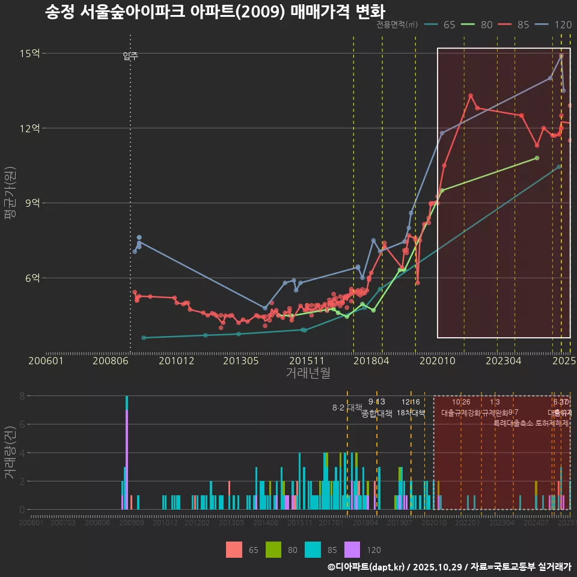Screen dimensions: 577x577
Task: Toggle the blue 120㎡ line legend swatch
Action: click(541, 25)
